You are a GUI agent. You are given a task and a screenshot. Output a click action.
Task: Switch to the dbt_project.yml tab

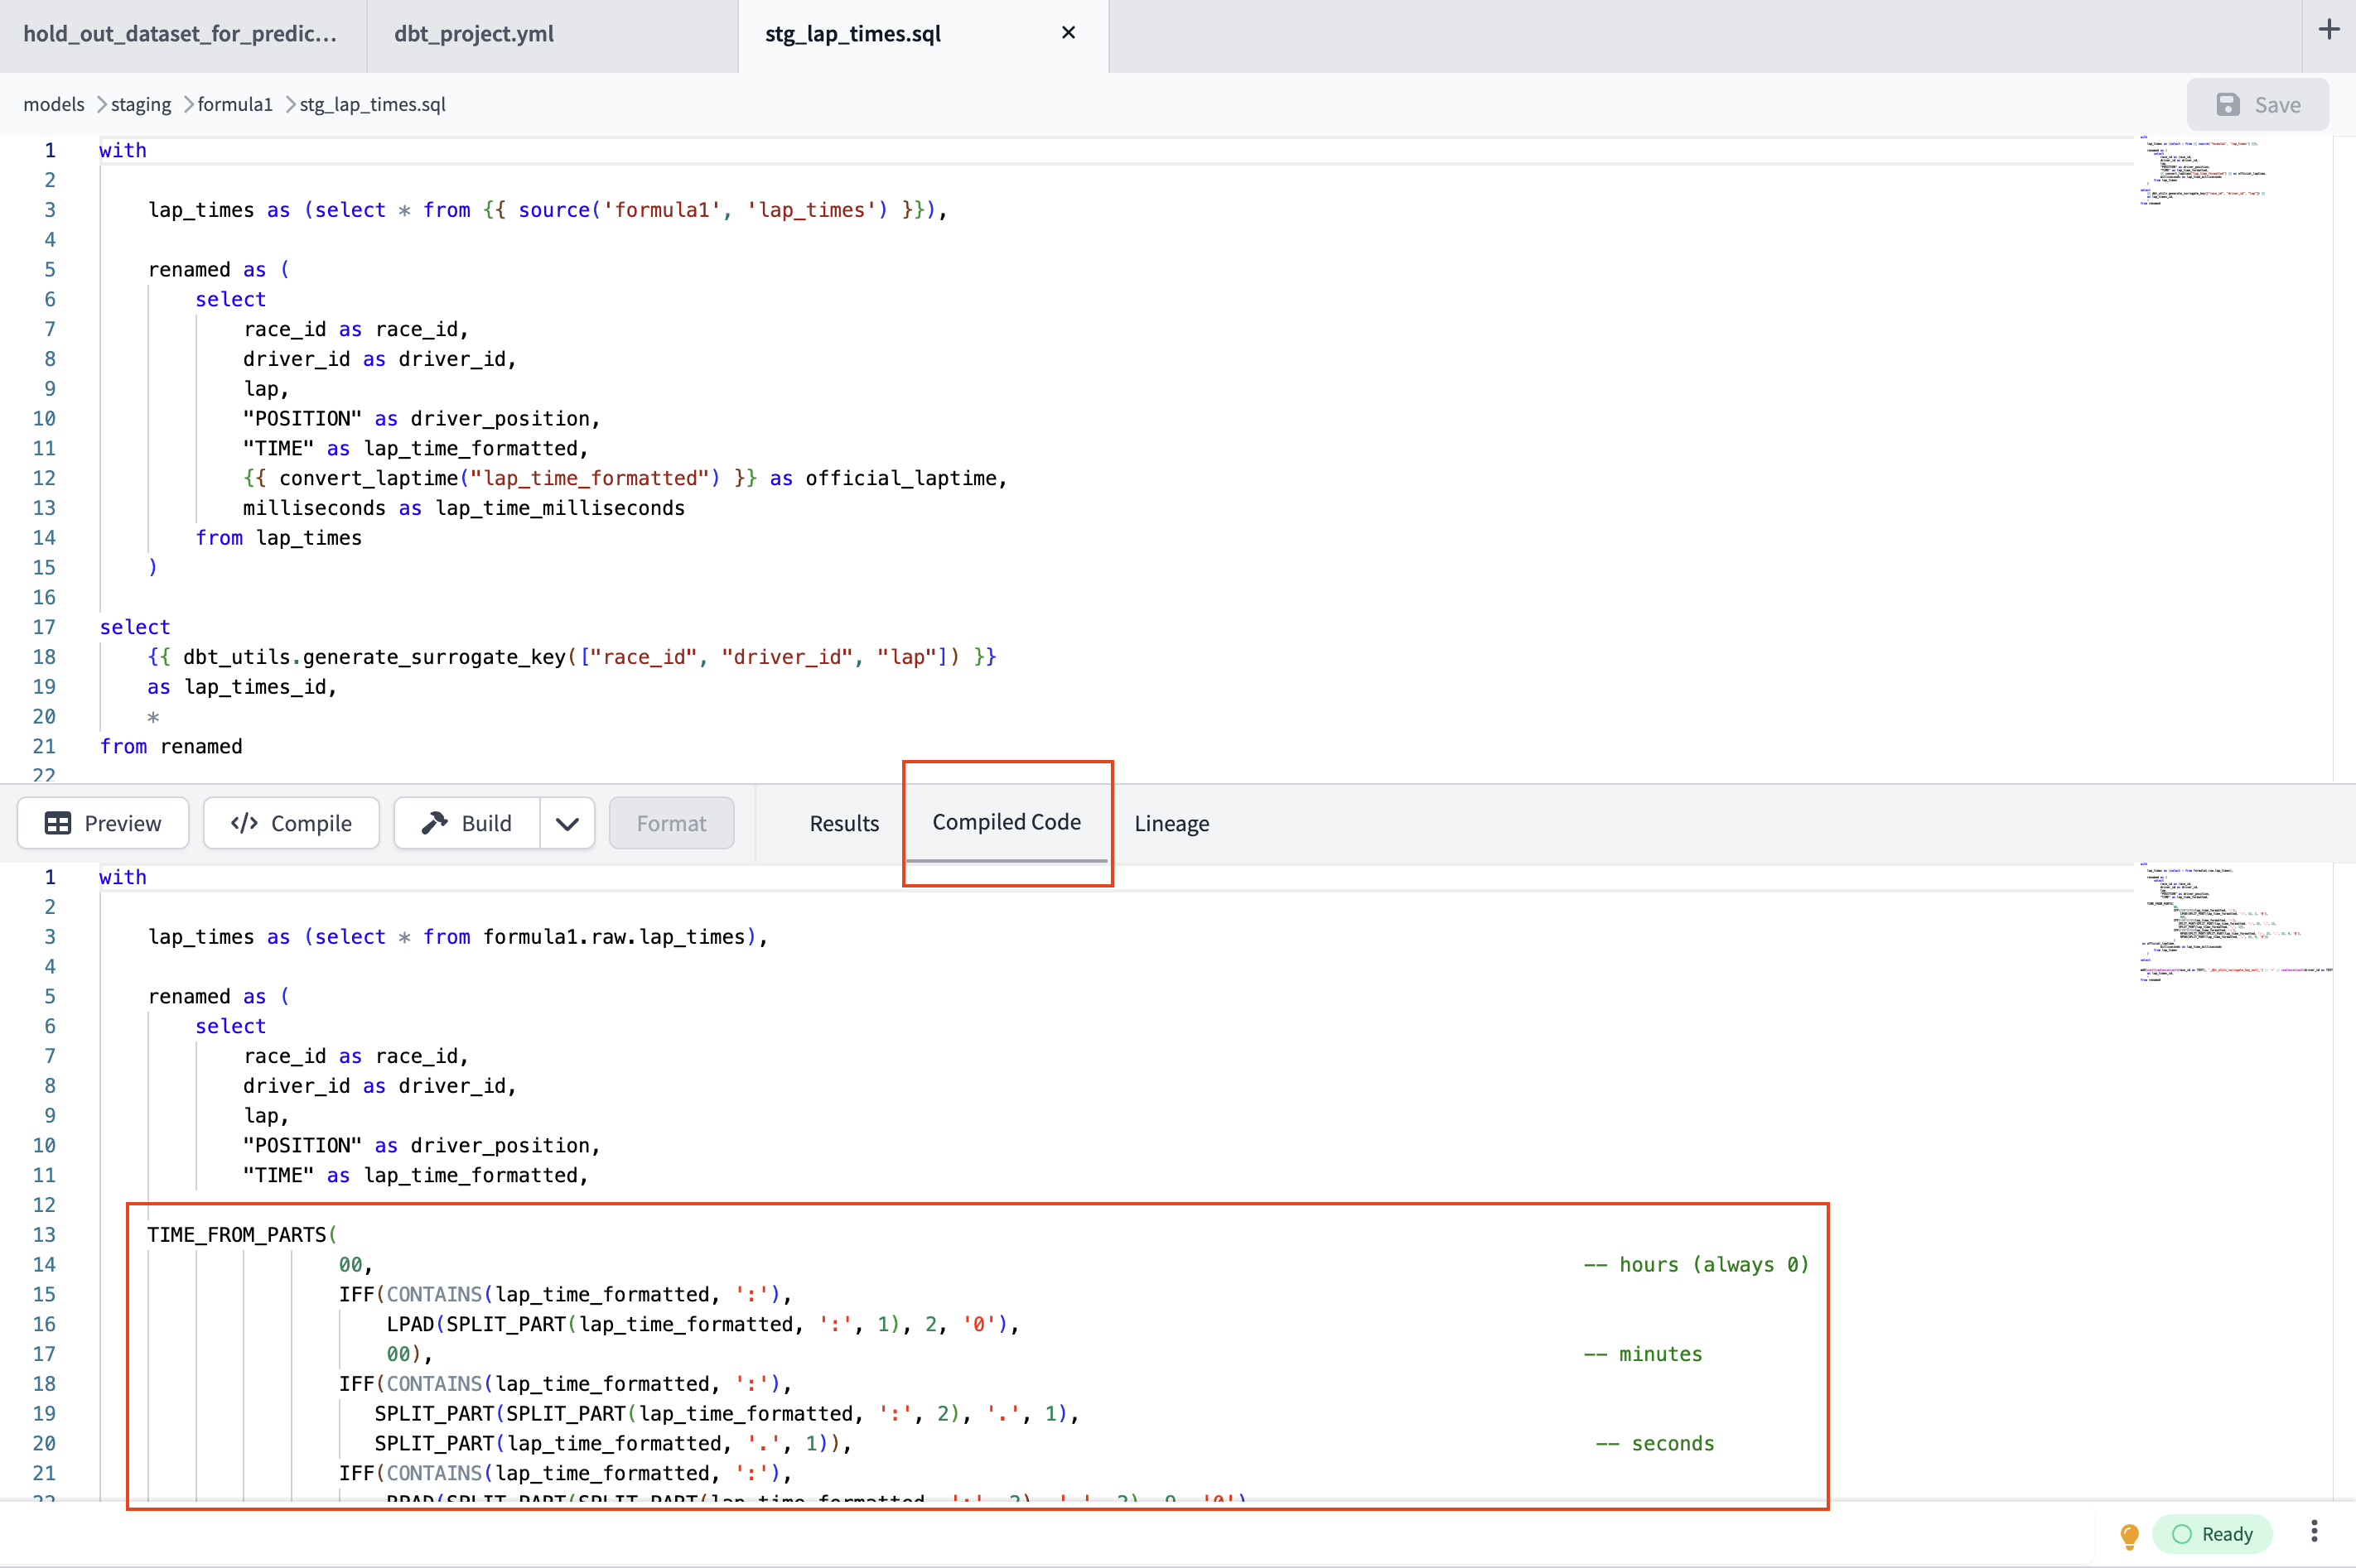pyautogui.click(x=472, y=33)
